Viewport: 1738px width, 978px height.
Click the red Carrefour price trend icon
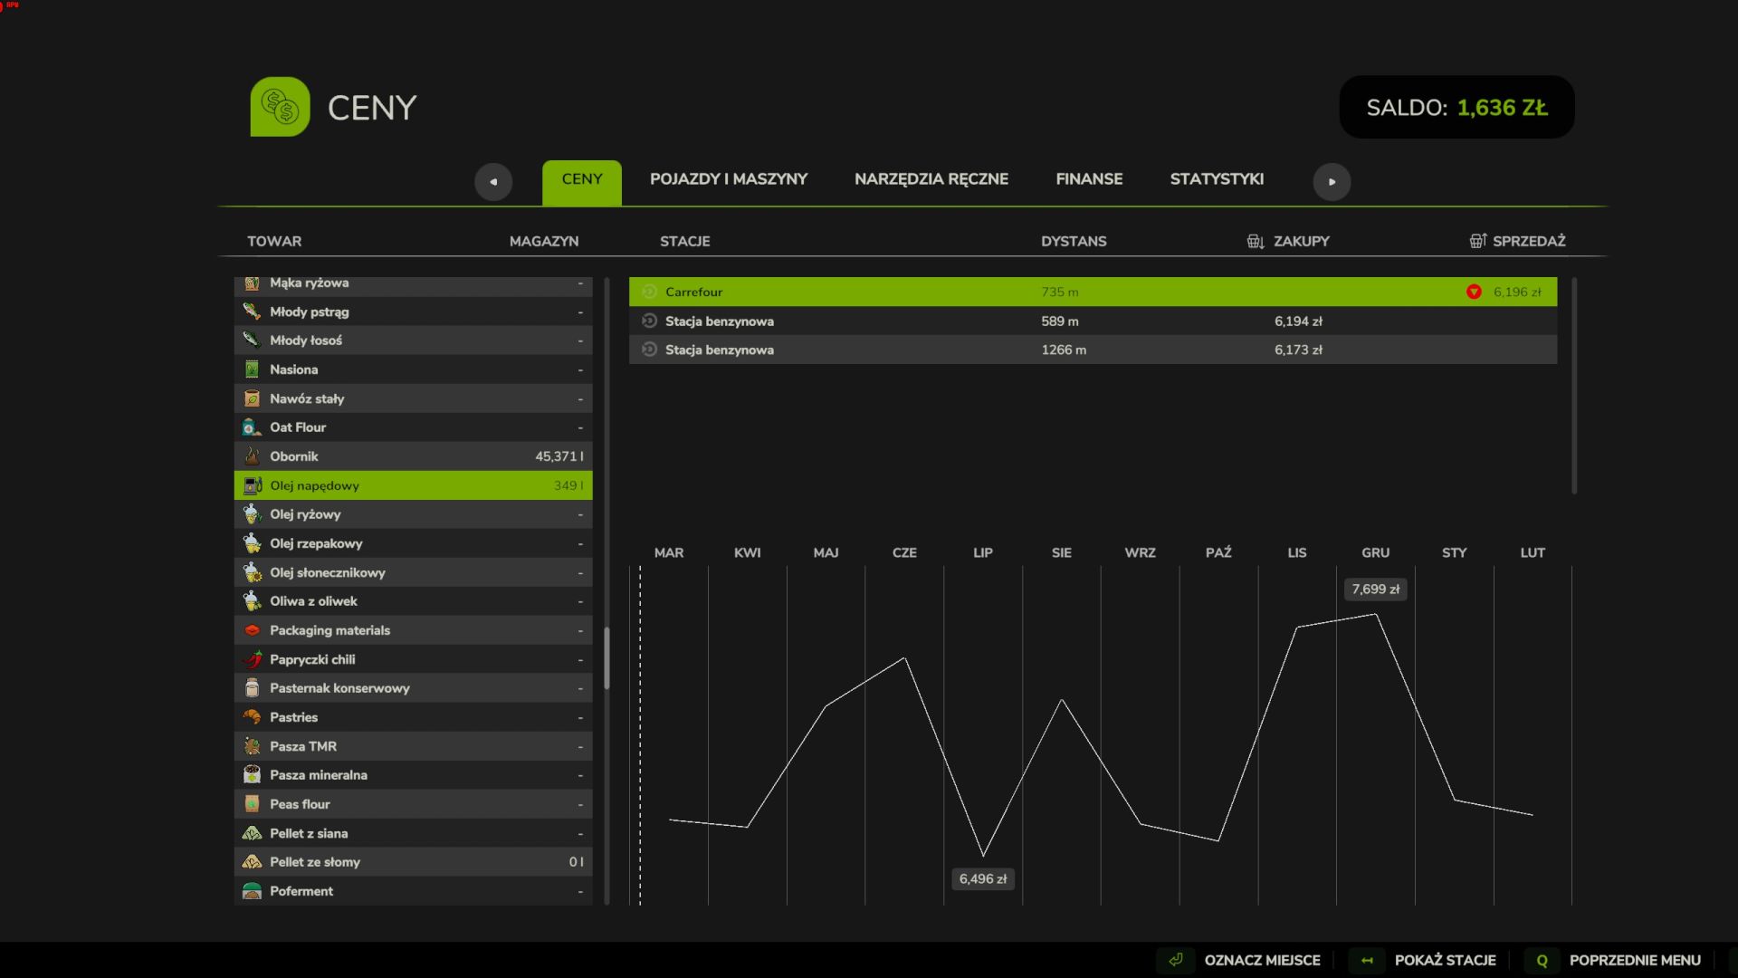1474,292
